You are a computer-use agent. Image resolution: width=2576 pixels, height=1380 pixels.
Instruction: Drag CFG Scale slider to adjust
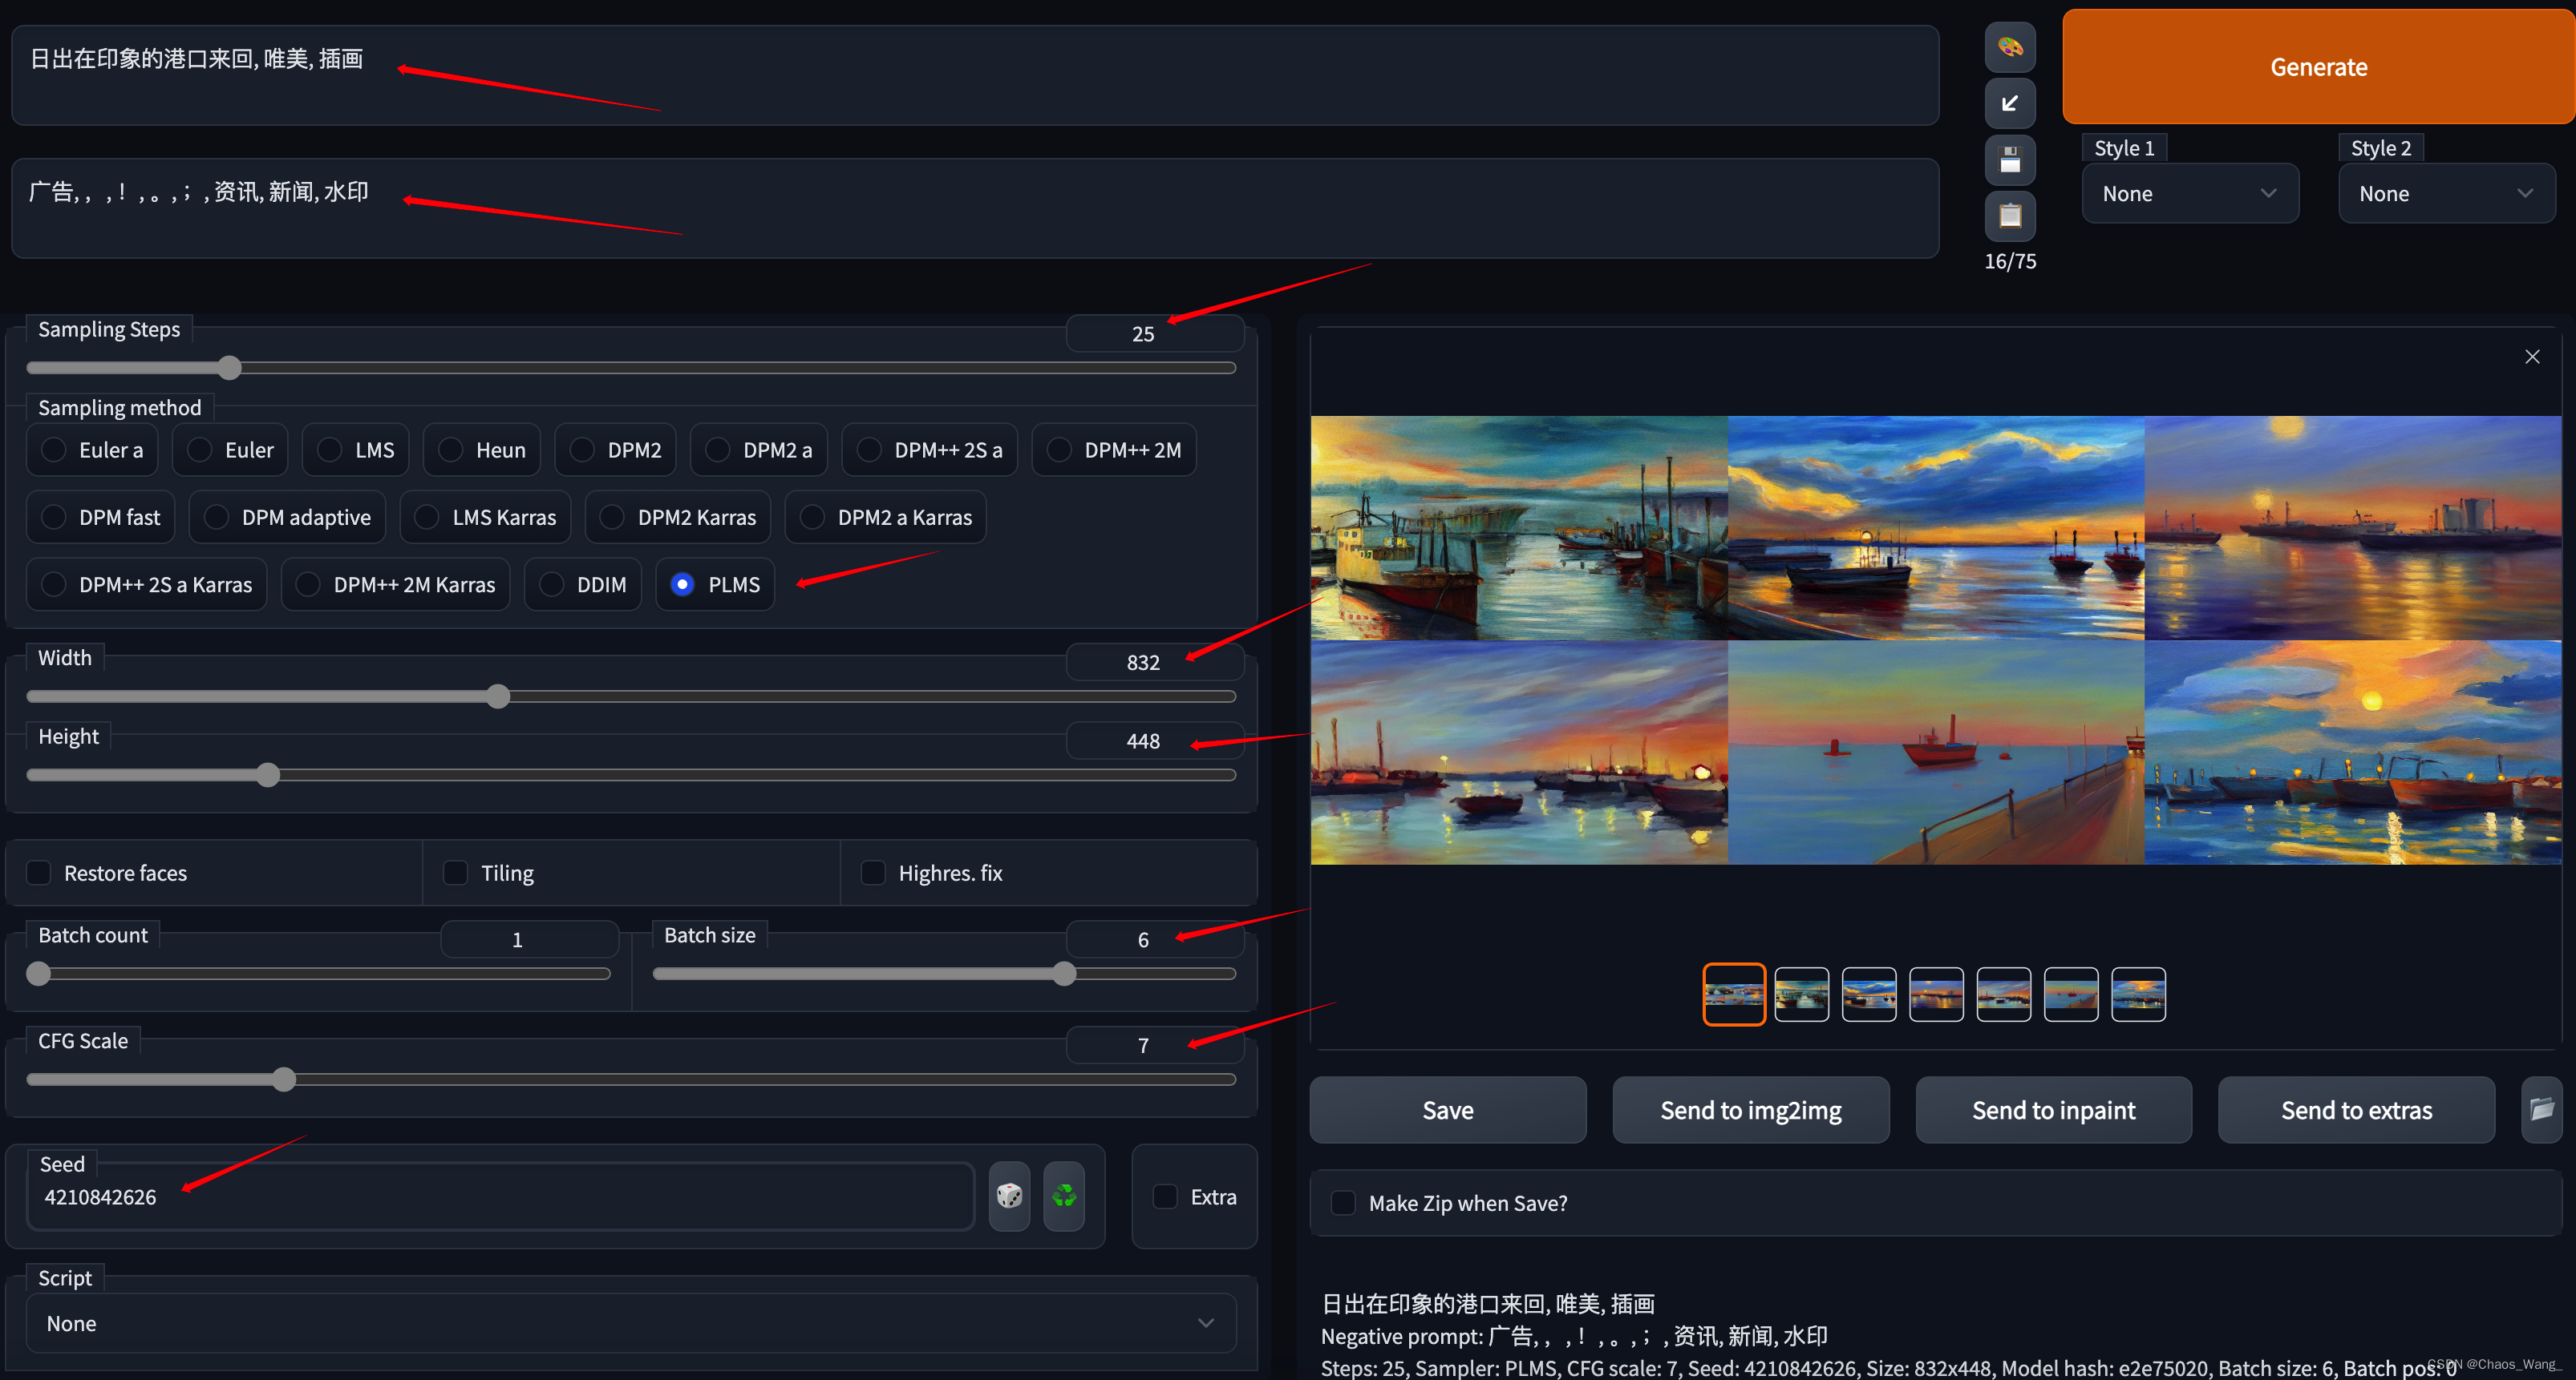pyautogui.click(x=285, y=1079)
